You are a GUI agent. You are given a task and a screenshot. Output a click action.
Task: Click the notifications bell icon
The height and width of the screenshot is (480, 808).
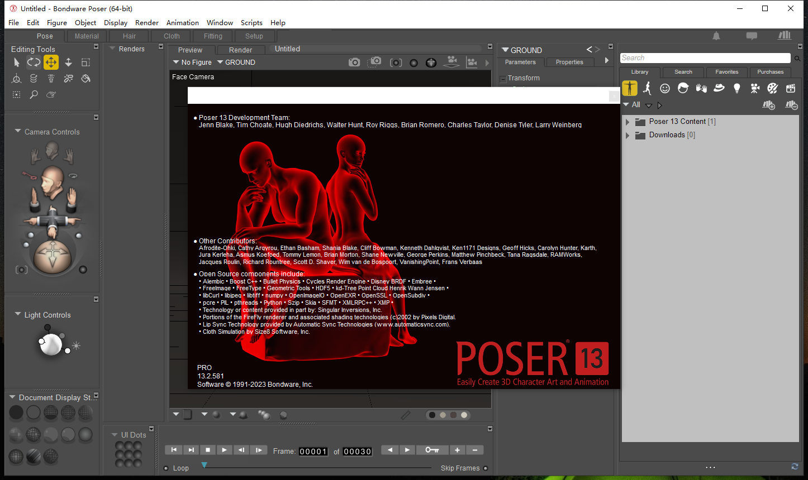tap(716, 36)
